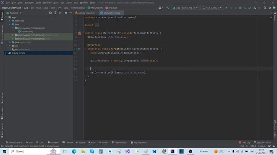Viewport: 277px width, 155px height.
Task: Open IDE settings gear in top toolbar
Action: pos(270,8)
